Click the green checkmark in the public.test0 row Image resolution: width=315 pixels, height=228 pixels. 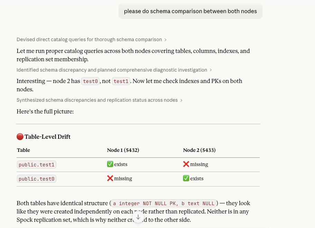[186, 179]
